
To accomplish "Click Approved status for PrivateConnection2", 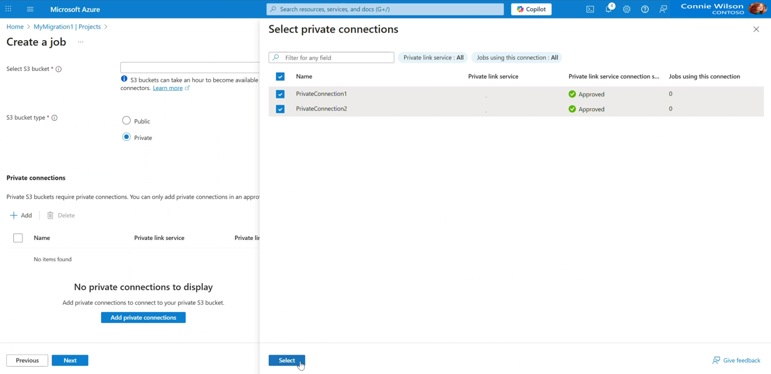I will point(586,109).
